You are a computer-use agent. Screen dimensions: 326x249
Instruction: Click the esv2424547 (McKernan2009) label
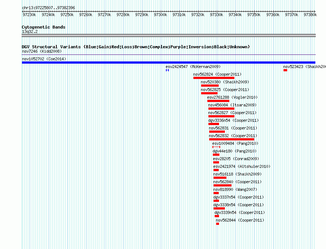tap(193, 67)
